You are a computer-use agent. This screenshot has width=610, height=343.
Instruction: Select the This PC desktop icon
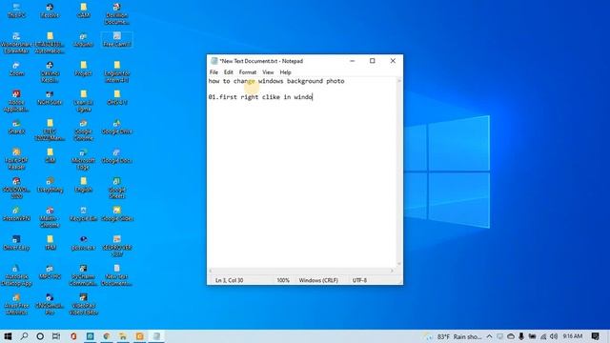tap(16, 10)
